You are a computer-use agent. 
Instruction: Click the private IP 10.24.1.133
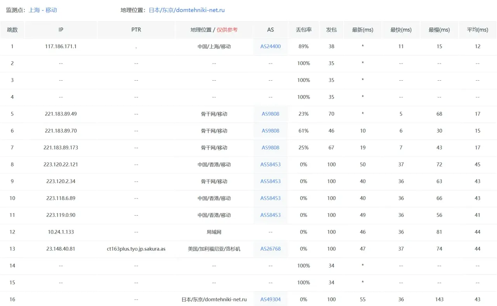point(61,232)
